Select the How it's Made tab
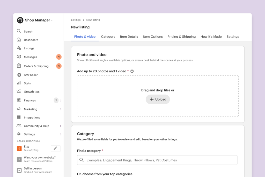The height and width of the screenshot is (177, 265). click(x=211, y=37)
